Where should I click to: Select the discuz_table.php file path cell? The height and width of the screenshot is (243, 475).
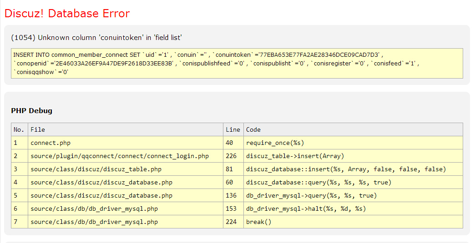click(x=96, y=169)
